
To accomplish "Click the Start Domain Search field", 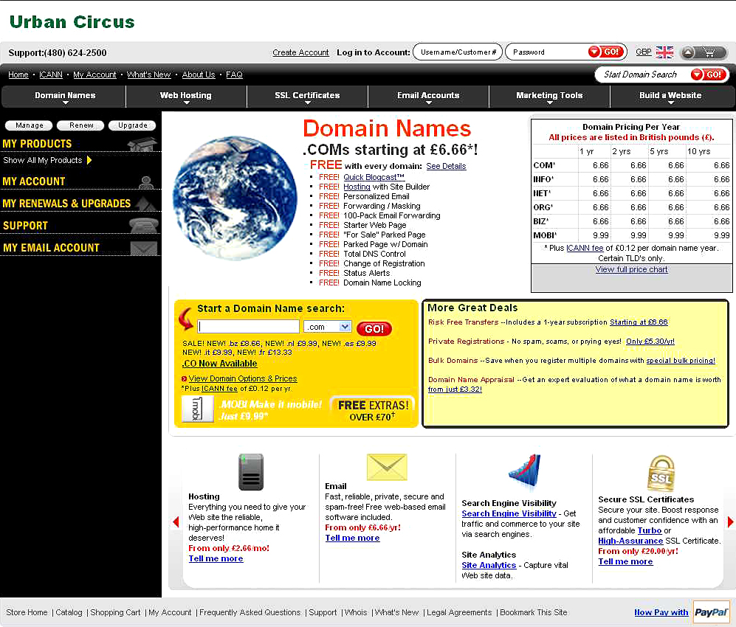I will coord(642,74).
